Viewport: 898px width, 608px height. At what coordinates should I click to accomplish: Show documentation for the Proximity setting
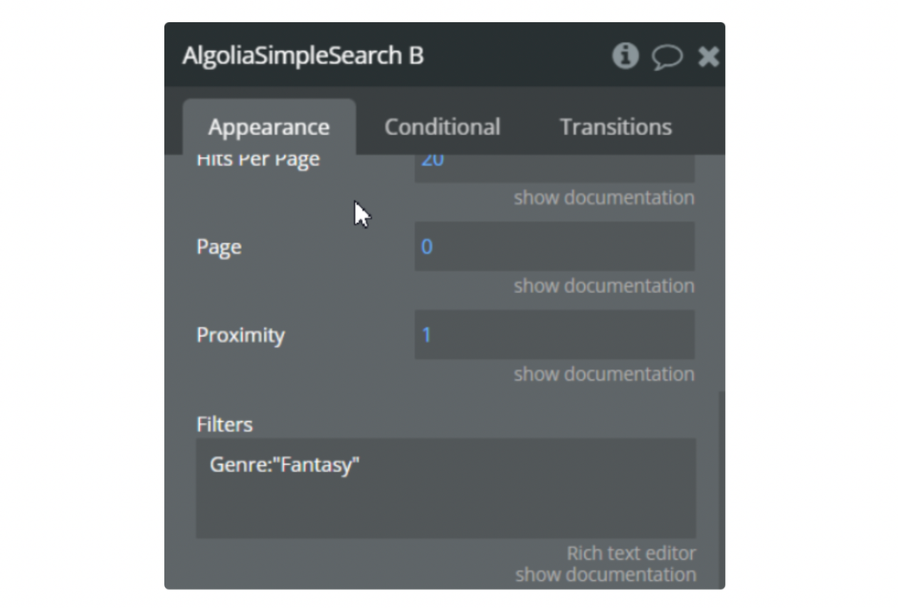coord(603,375)
